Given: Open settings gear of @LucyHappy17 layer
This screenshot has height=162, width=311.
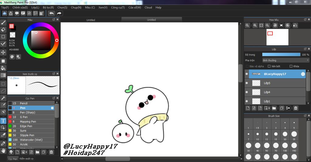Looking at the screenshot, I should click(x=303, y=74).
